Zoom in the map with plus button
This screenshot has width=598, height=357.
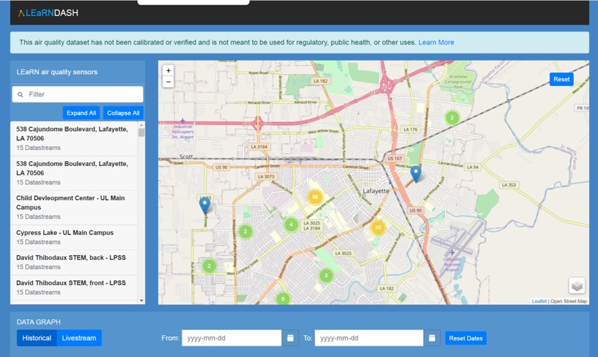(168, 70)
